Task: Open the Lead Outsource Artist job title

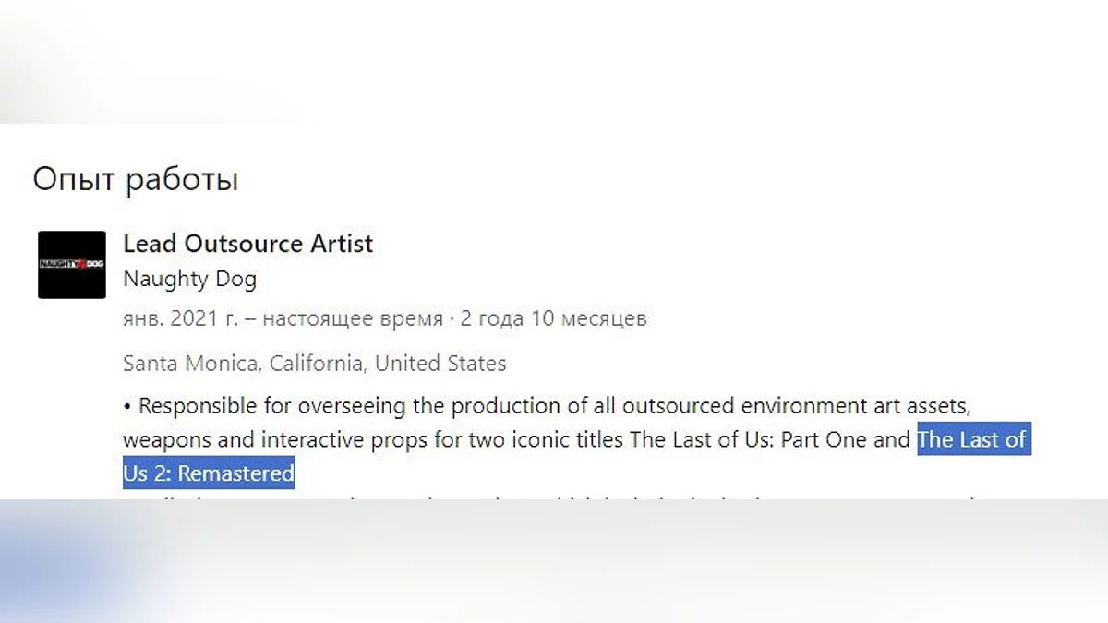Action: click(247, 244)
